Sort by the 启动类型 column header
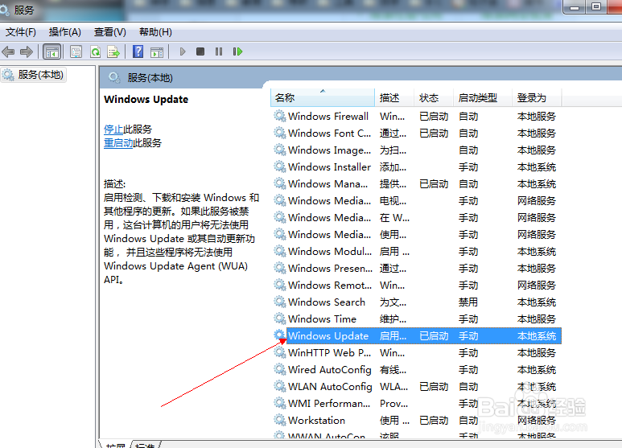 coord(482,97)
